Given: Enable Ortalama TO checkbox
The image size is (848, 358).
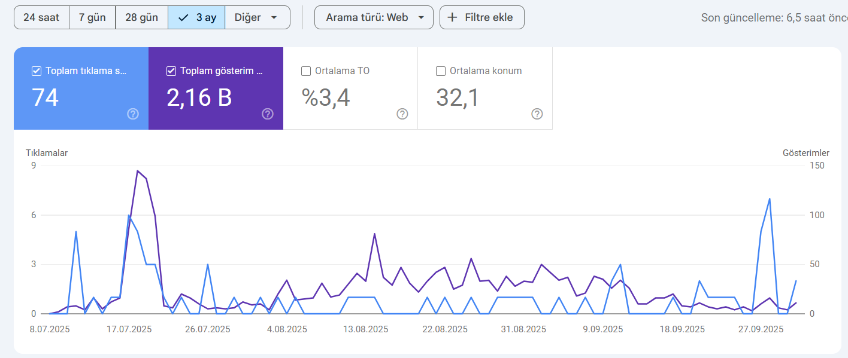Looking at the screenshot, I should tap(306, 71).
